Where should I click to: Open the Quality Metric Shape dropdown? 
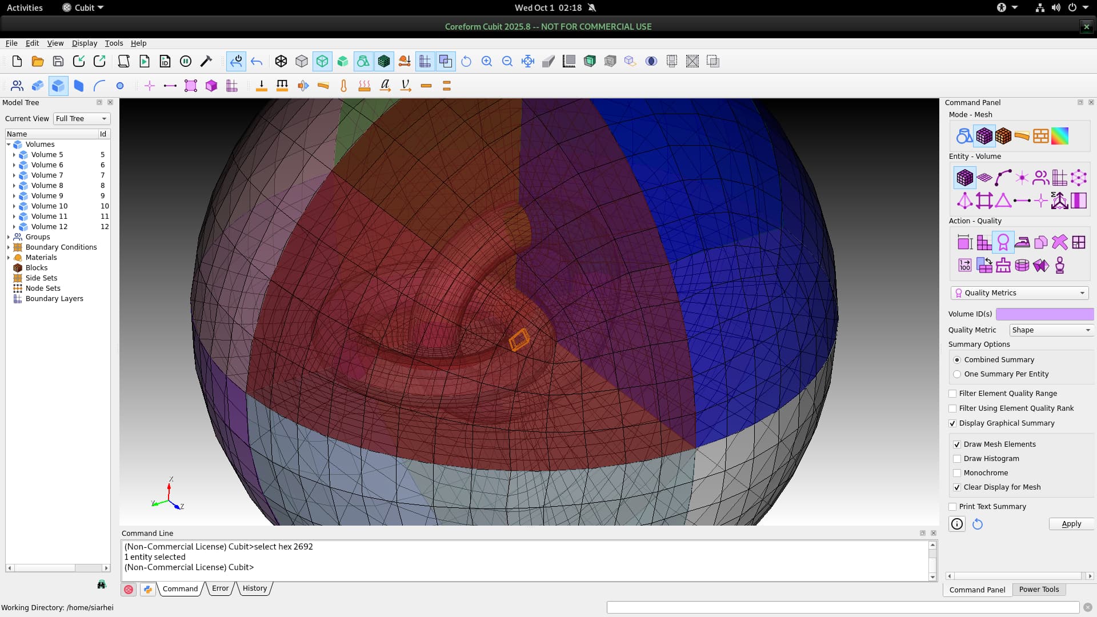(1051, 330)
